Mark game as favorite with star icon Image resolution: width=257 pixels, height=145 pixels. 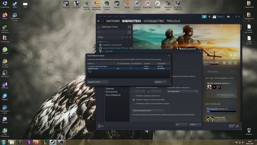235,63
